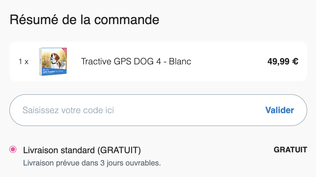Click the "Livraison standard (GRATUIT)" label
The width and height of the screenshot is (316, 177).
point(82,150)
